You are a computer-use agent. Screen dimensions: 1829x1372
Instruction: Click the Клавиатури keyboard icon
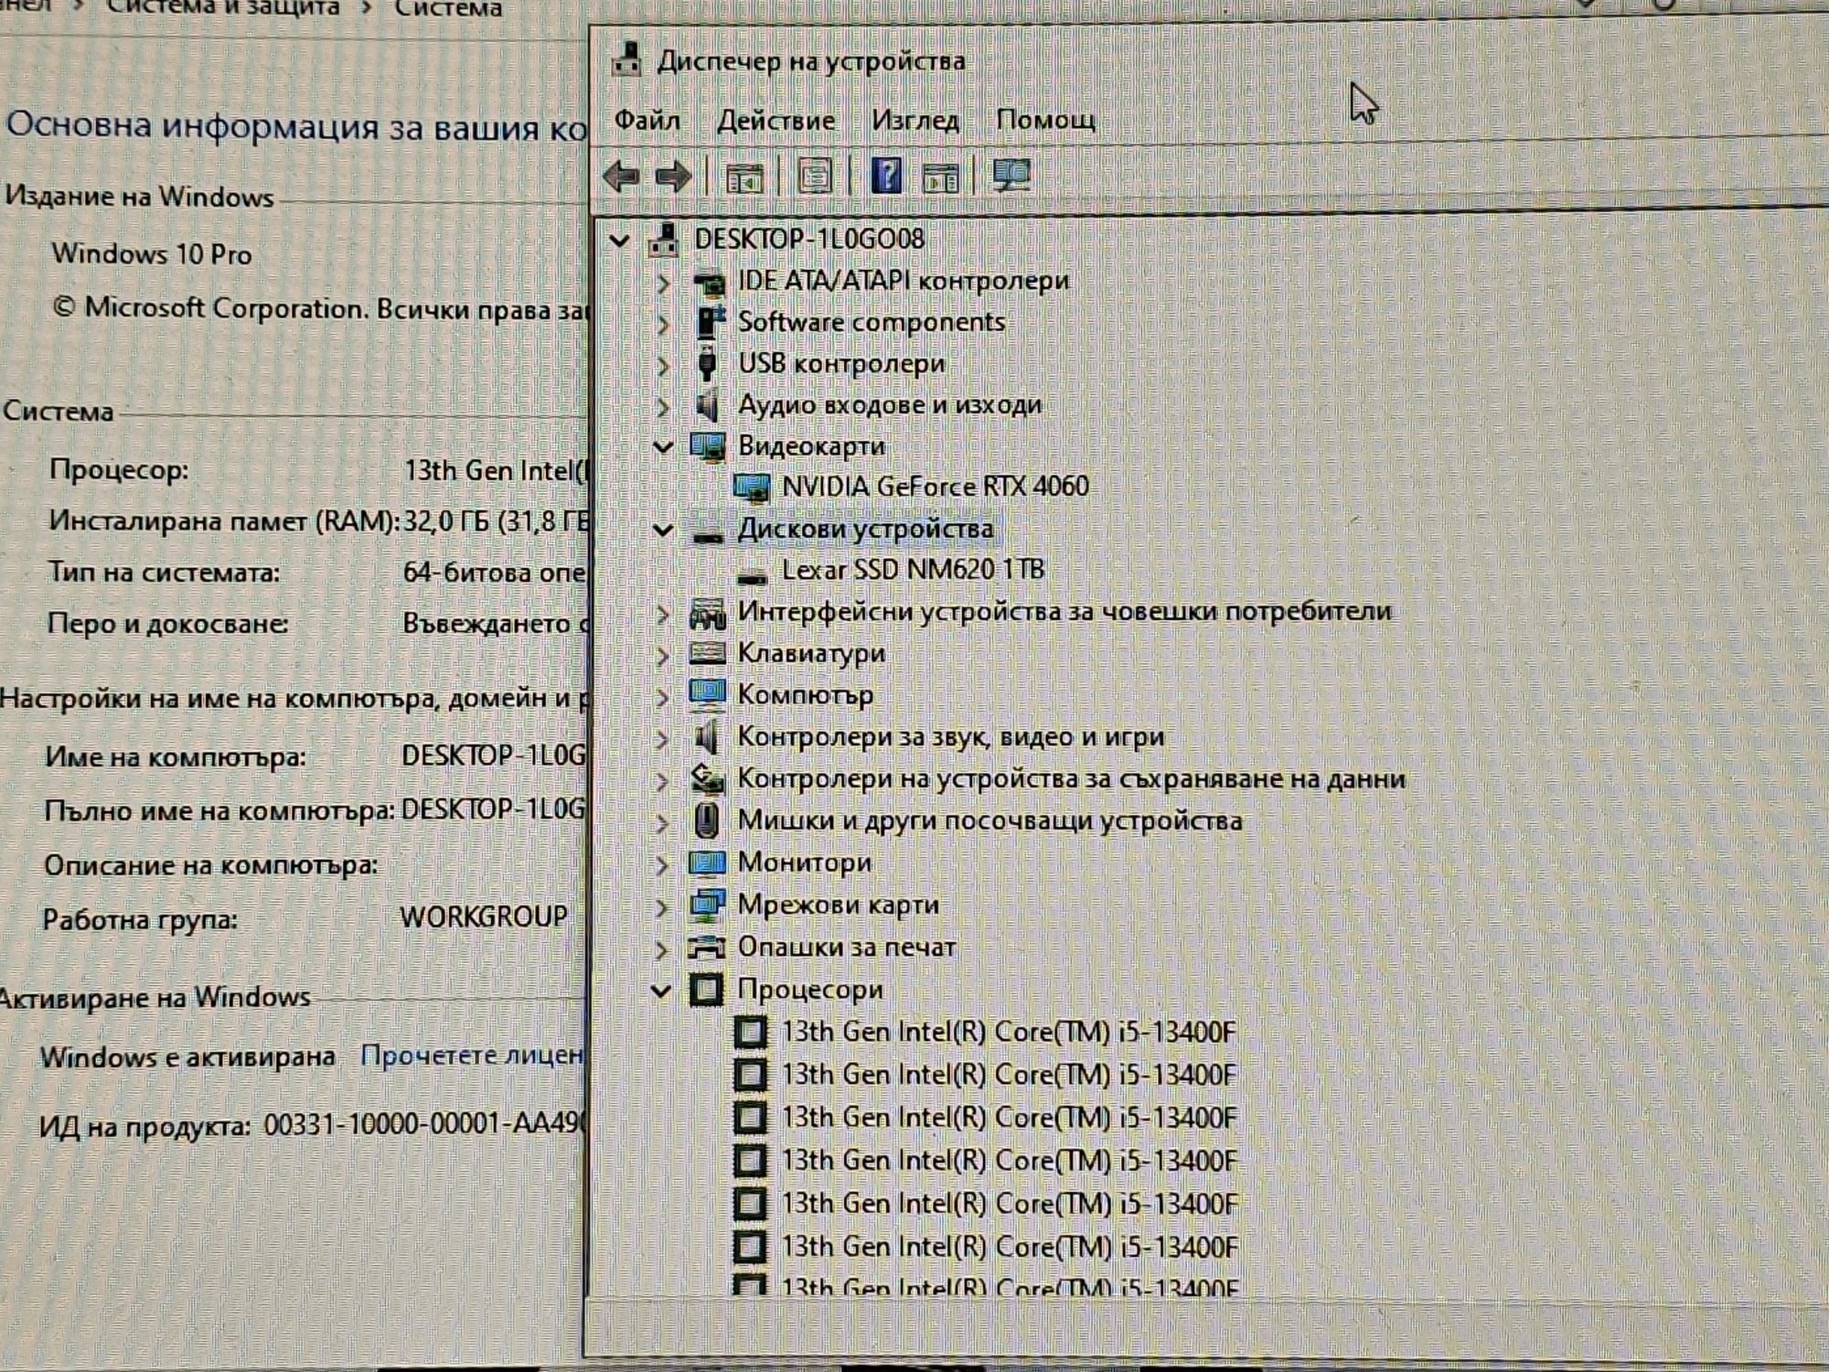coord(707,653)
